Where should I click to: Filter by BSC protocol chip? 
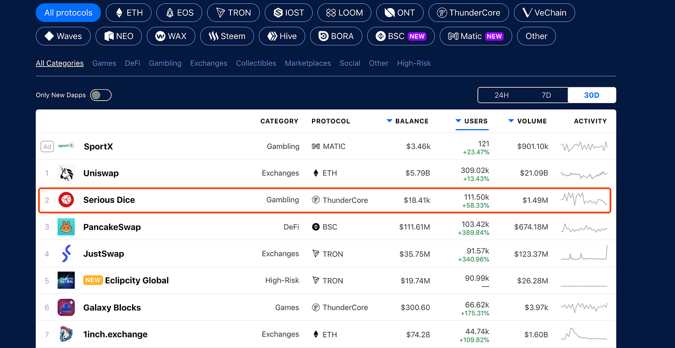click(401, 36)
